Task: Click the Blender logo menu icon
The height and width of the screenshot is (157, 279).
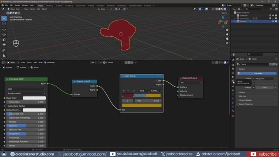Action: (3, 5)
